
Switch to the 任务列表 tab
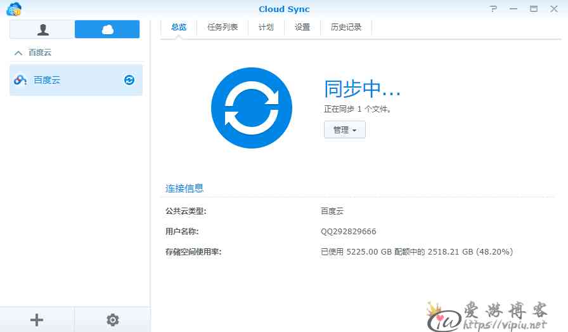223,27
